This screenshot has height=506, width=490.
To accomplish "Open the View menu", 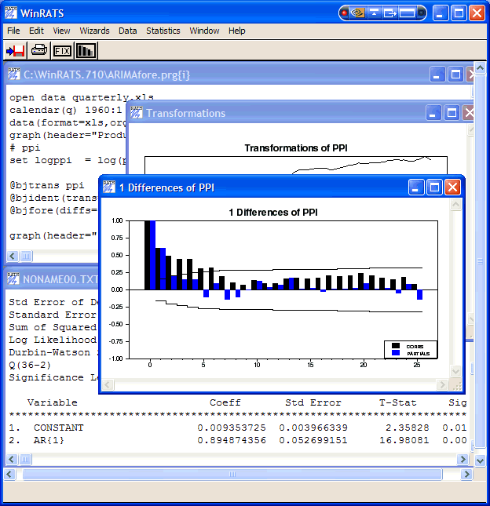I will (61, 31).
